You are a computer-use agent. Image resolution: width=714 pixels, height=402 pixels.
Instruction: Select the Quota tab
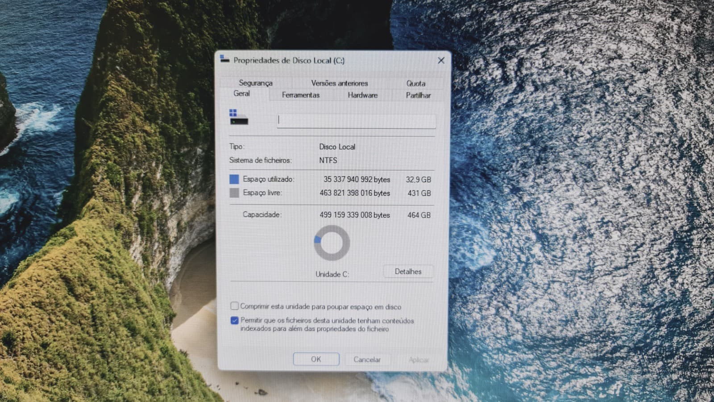[x=415, y=83]
